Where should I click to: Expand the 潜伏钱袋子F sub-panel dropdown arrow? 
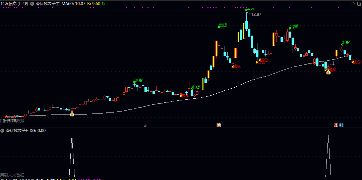2,131
